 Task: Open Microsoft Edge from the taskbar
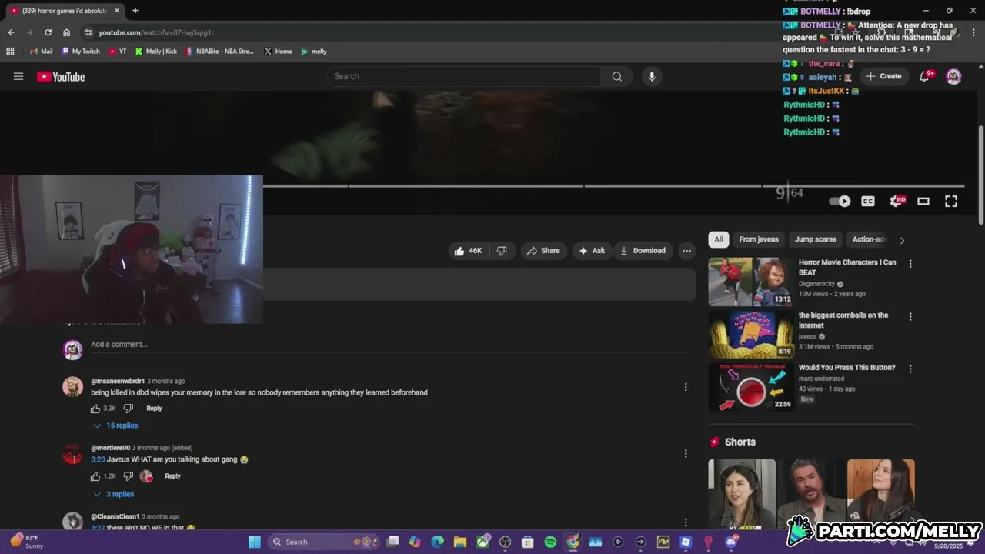[x=437, y=542]
